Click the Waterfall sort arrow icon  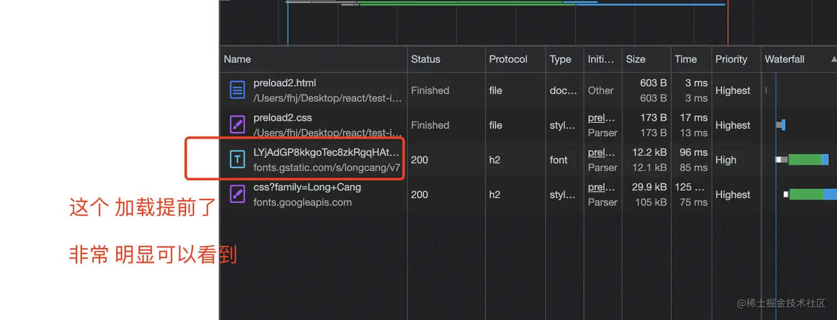(x=834, y=59)
